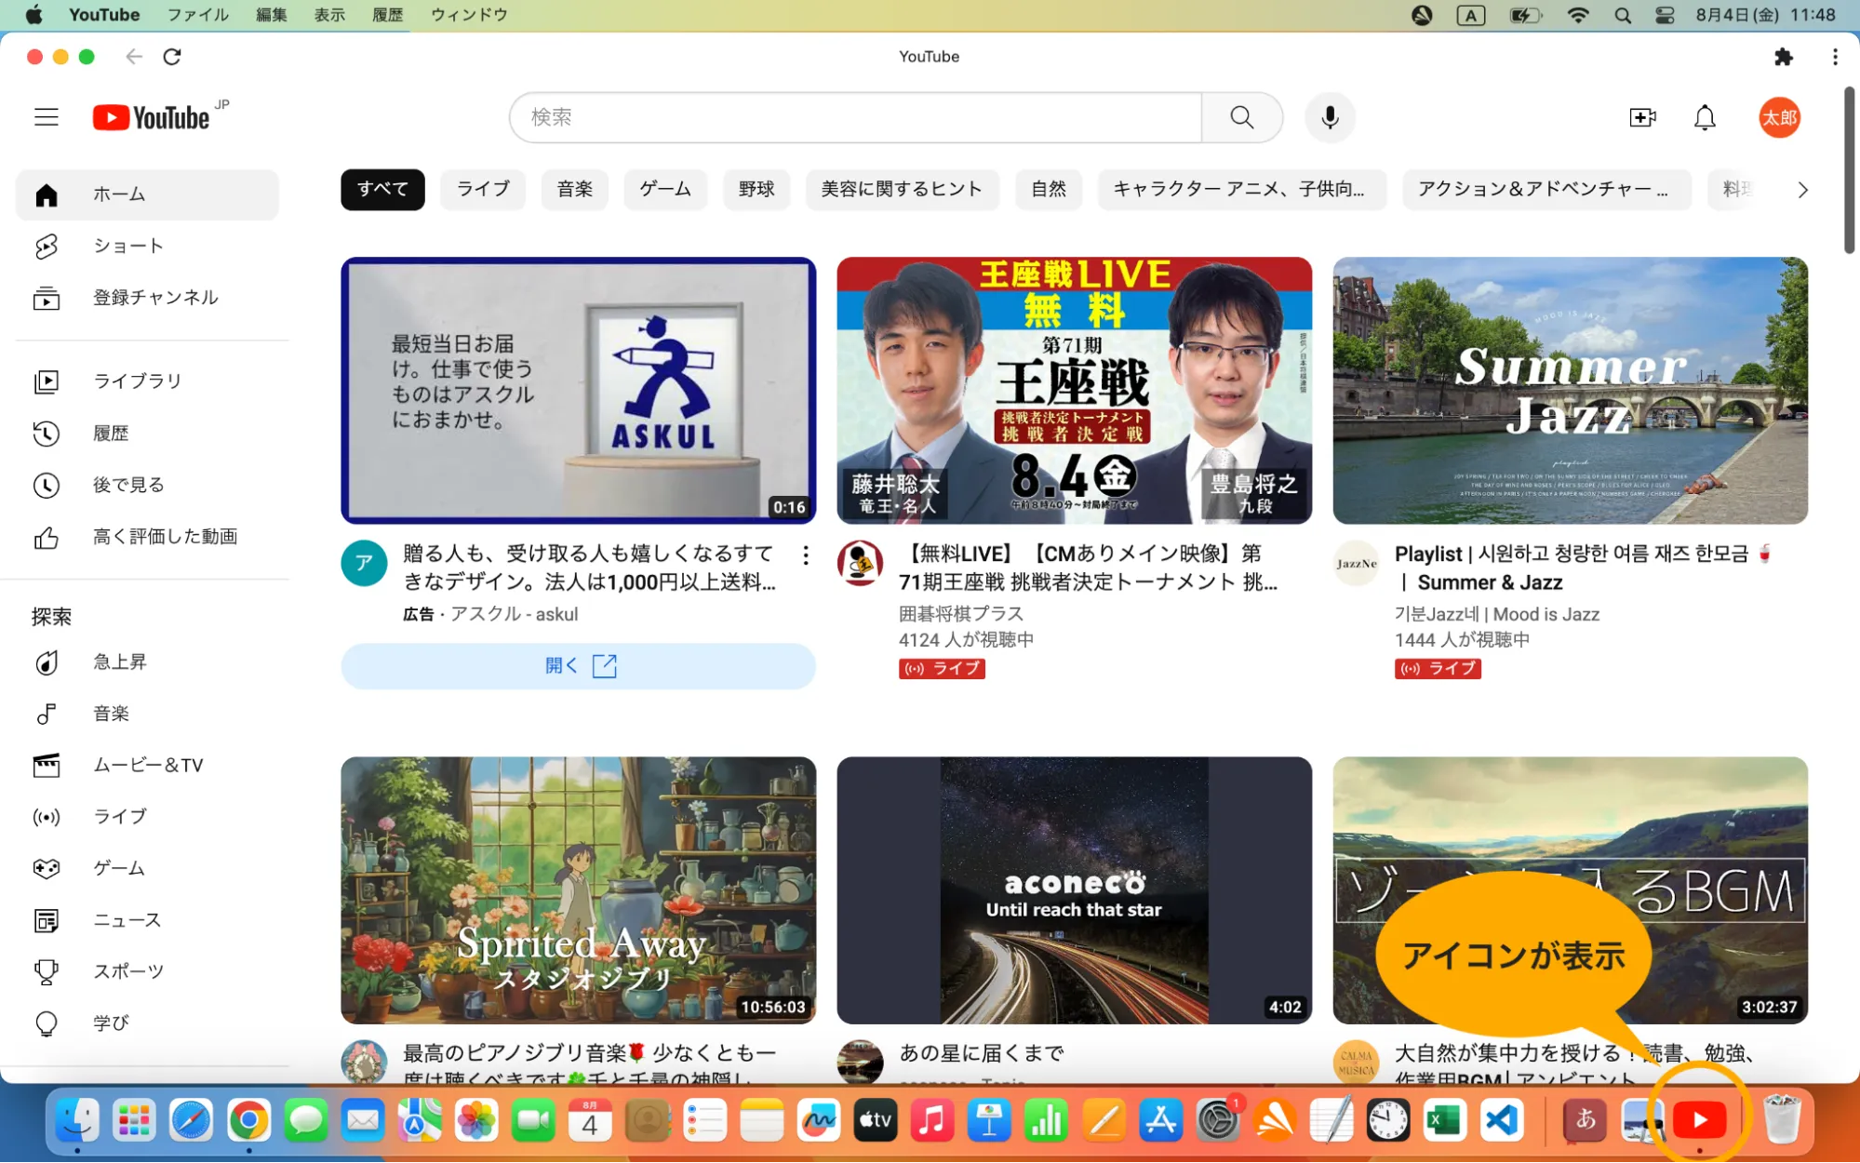Viewport: 1860px width, 1163px height.
Task: Click in the 検索 search field
Action: (x=855, y=117)
